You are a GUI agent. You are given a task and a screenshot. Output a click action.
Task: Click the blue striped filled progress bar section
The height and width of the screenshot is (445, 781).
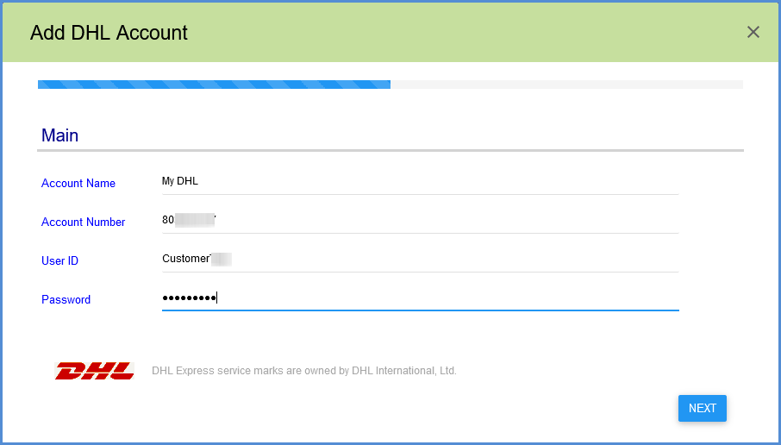(x=214, y=85)
